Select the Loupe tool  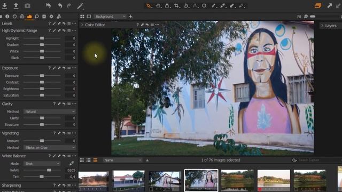click(x=167, y=6)
